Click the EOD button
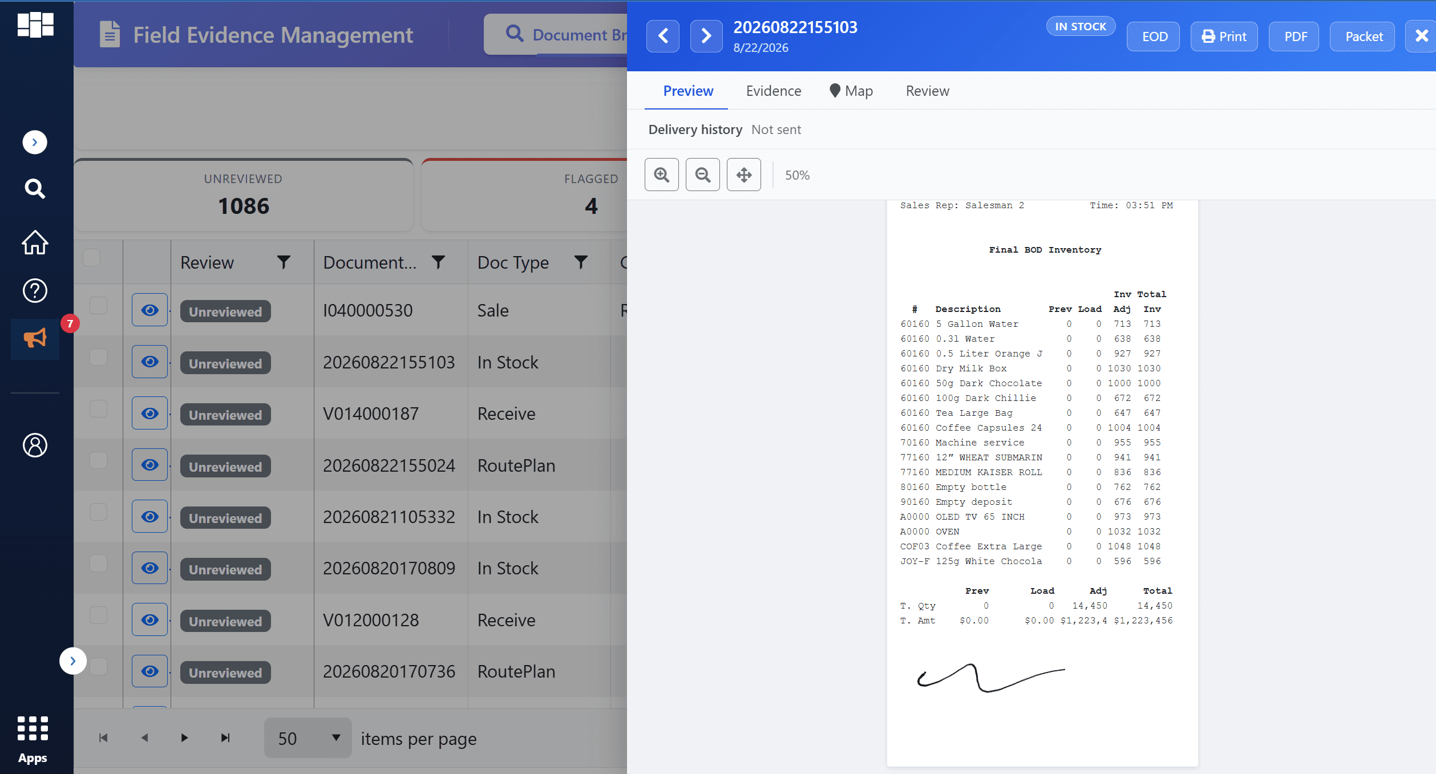This screenshot has height=774, width=1436. pos(1154,37)
